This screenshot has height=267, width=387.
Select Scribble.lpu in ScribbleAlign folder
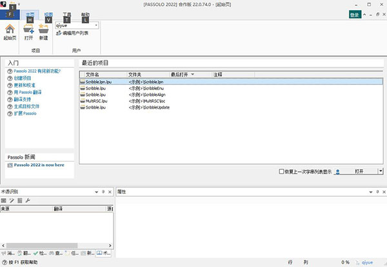(x=231, y=95)
